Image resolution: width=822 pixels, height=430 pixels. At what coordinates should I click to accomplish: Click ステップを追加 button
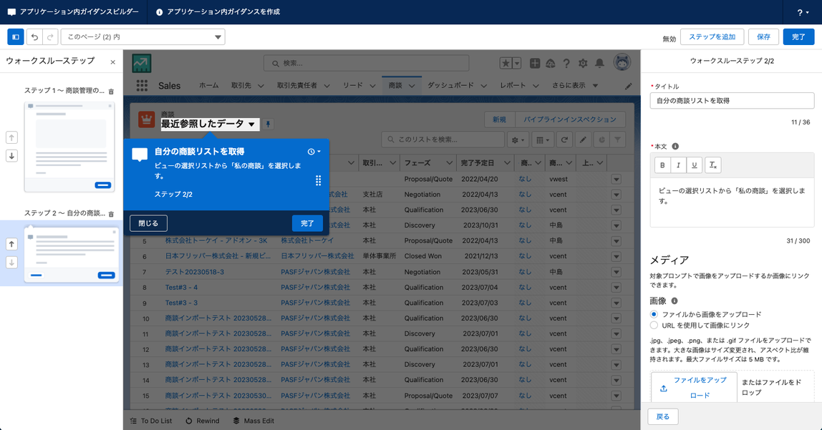point(712,37)
